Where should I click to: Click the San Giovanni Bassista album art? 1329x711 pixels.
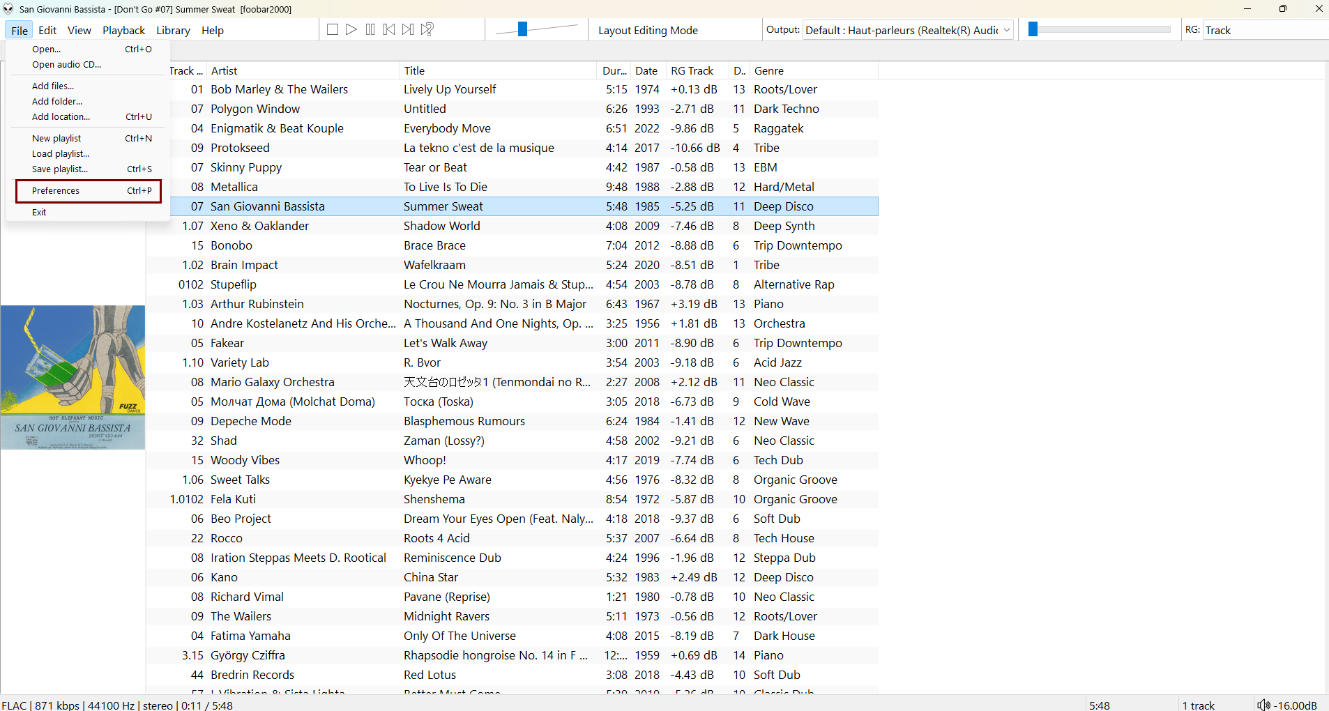[x=73, y=377]
